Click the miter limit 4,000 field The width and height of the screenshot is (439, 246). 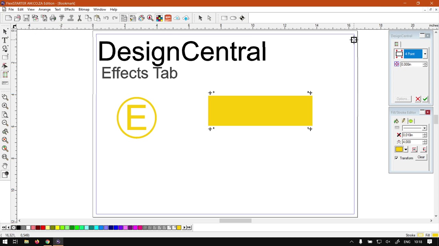pos(412,142)
